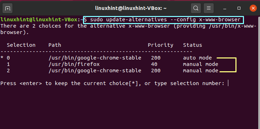
Task: Click the terminal search icon
Action: [196, 8]
